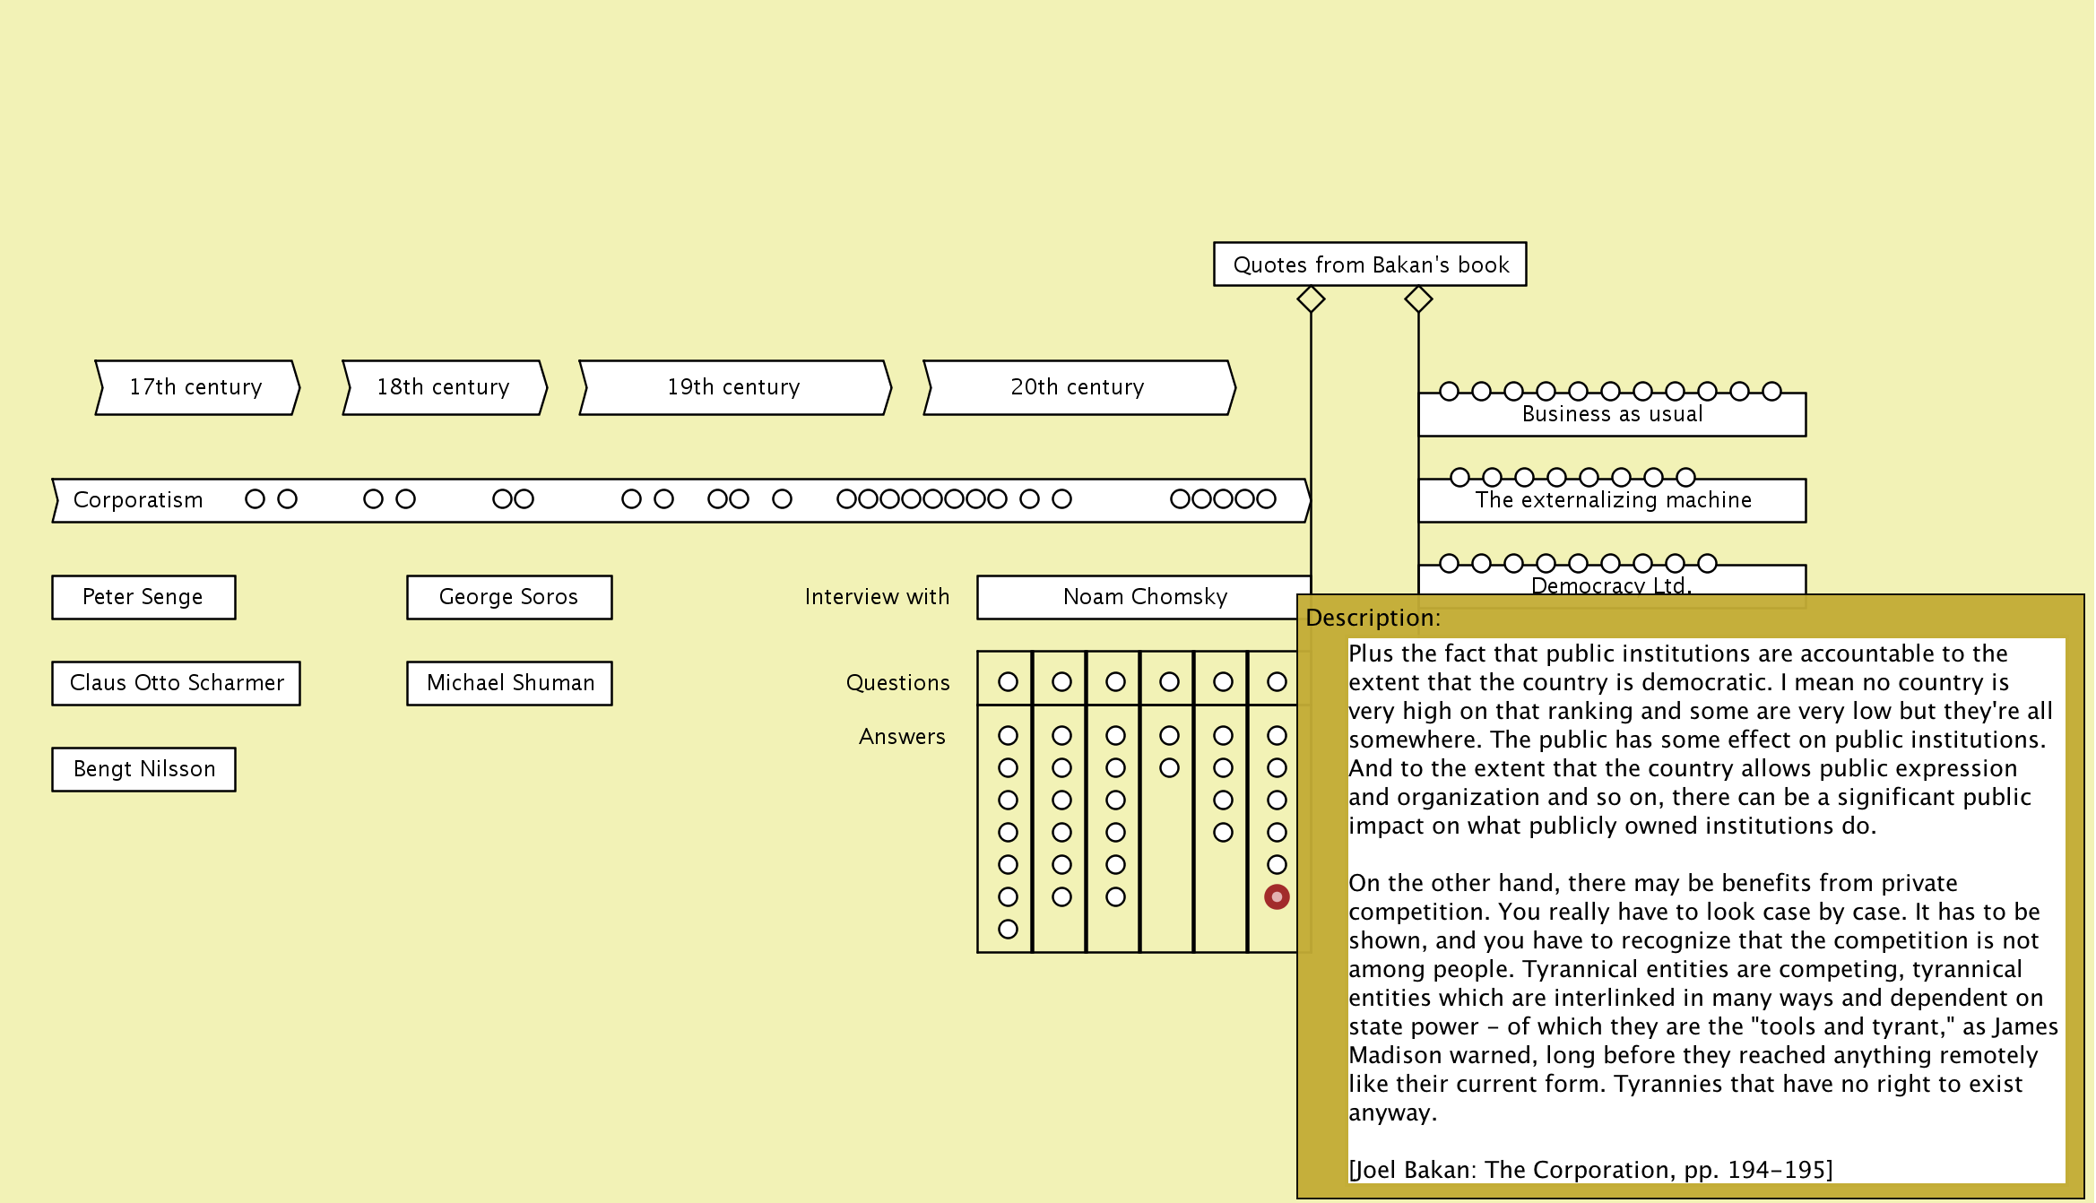The width and height of the screenshot is (2096, 1203).
Task: Click right diamond under Quotes from Bakan's book
Action: [1418, 299]
